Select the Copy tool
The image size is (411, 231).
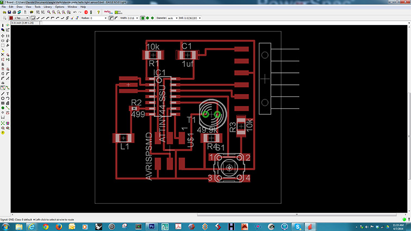(8, 36)
